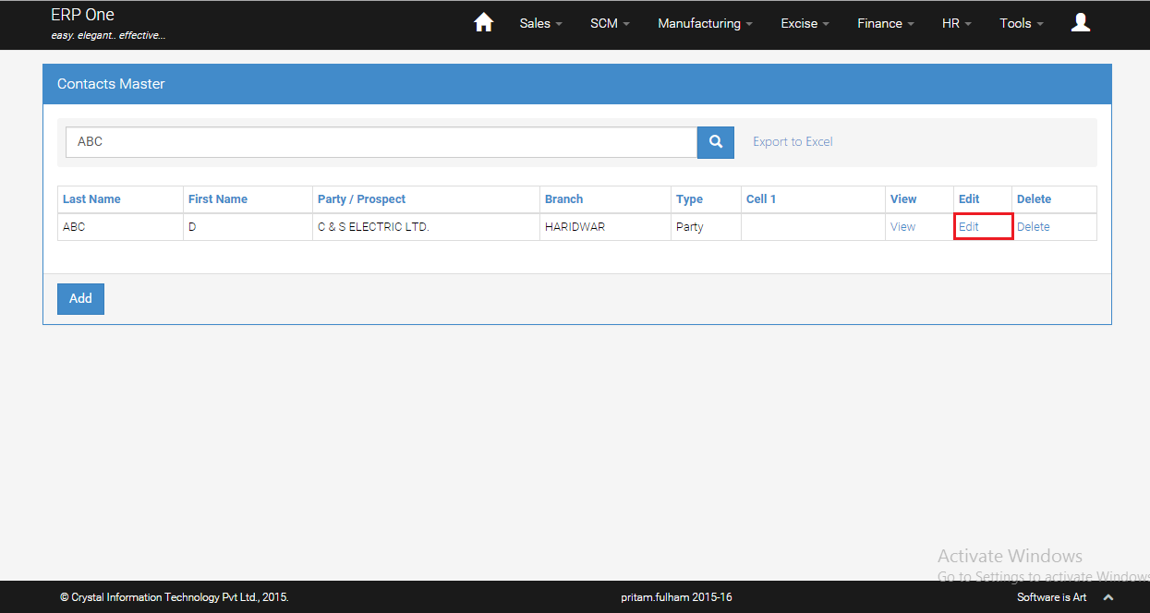
Task: Click the Party / Prospect column header
Action: click(x=361, y=199)
